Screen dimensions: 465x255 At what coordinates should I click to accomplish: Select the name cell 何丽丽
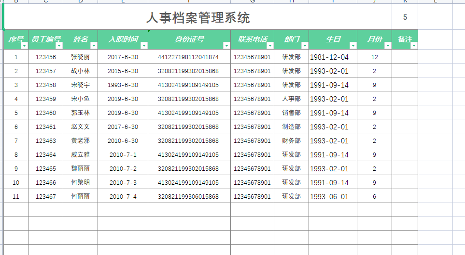point(80,196)
